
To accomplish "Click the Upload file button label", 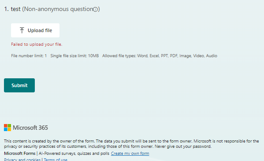I will point(40,30).
